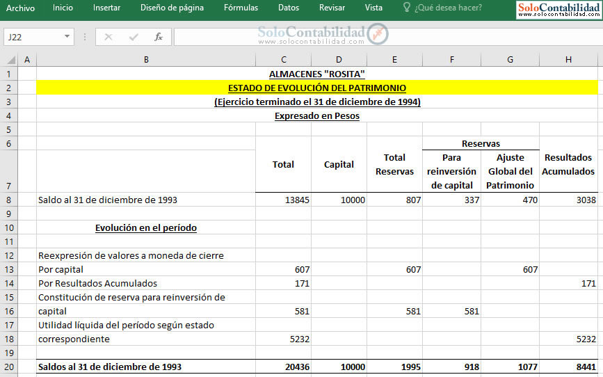
Task: Click the bold Saldos al 31 de diciembre de 1993 cell
Action: (x=146, y=367)
